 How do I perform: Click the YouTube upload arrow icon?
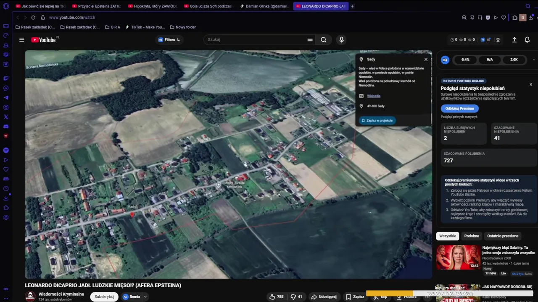(x=514, y=40)
